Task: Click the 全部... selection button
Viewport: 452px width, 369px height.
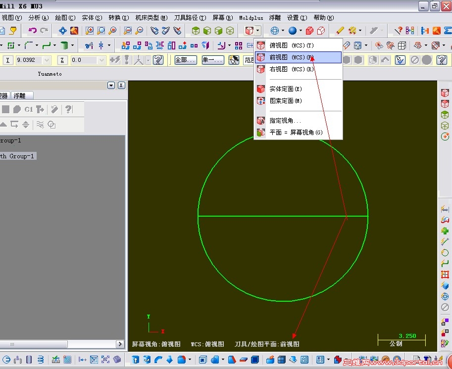Action: coord(186,60)
